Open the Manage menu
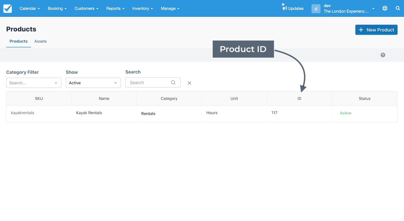Viewport: 404px width, 221px height. 170,8
